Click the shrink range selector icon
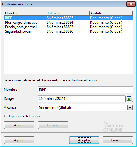Viewport: 137px width, 147px height. [129, 99]
